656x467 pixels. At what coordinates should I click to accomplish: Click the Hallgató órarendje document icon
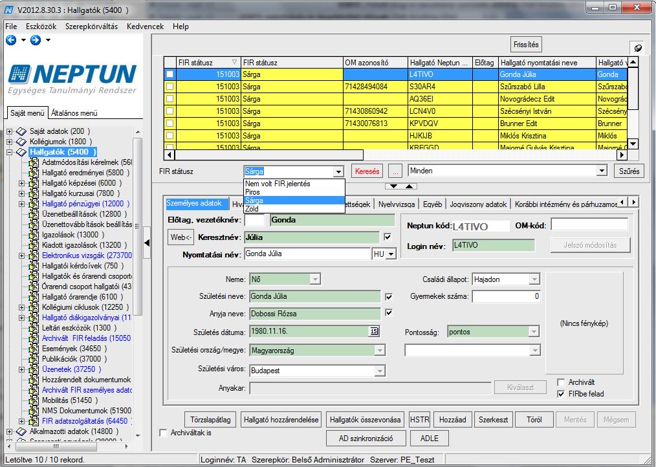[34, 297]
